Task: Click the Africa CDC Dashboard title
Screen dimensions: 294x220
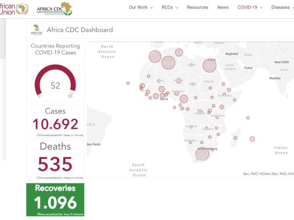Action: [x=79, y=30]
